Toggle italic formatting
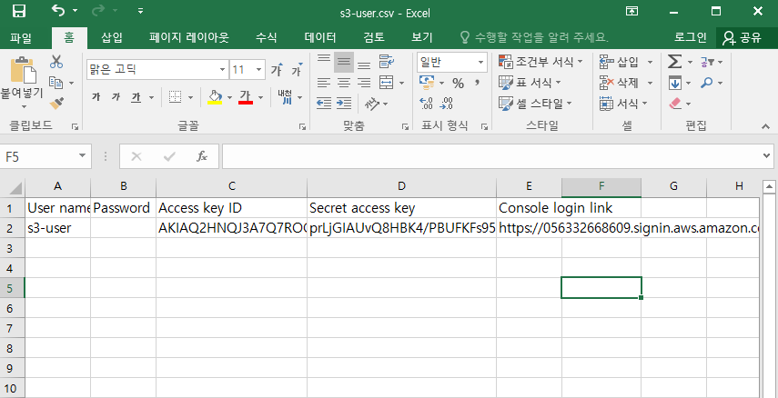This screenshot has width=778, height=398. [x=116, y=97]
